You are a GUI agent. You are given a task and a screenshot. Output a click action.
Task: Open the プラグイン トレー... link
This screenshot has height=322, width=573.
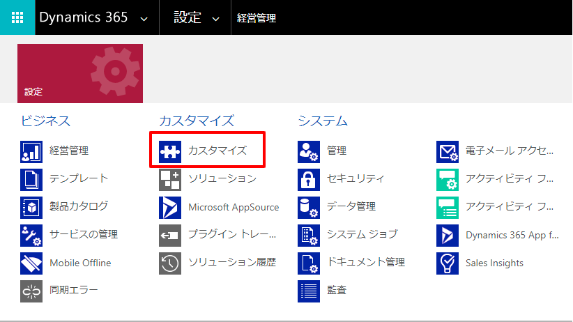pos(232,234)
